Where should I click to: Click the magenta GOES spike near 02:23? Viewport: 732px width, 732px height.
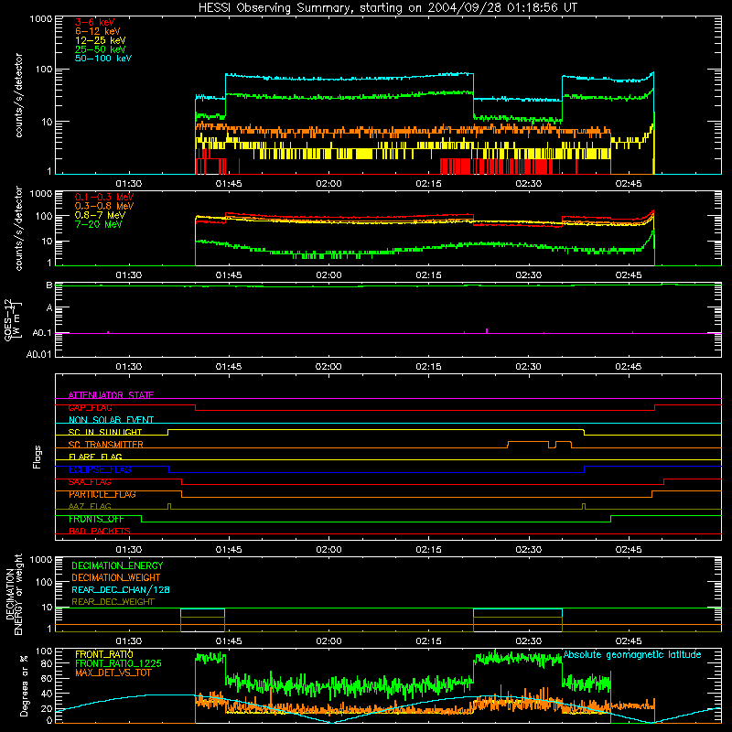click(487, 331)
